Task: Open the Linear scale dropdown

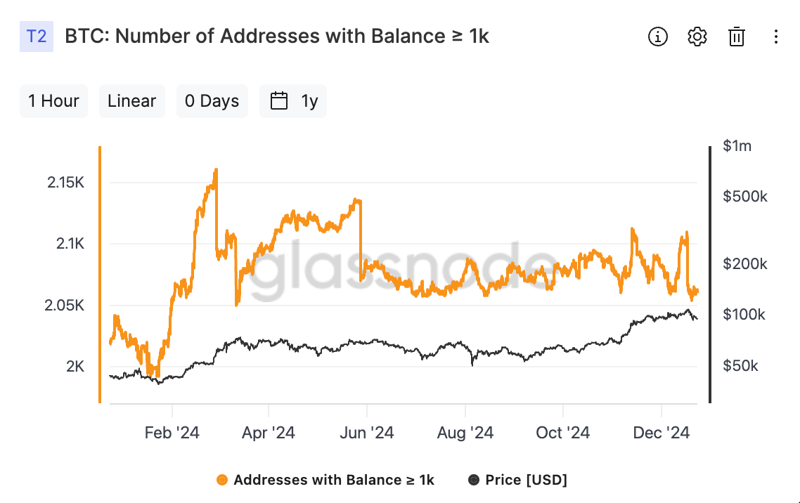Action: tap(131, 101)
